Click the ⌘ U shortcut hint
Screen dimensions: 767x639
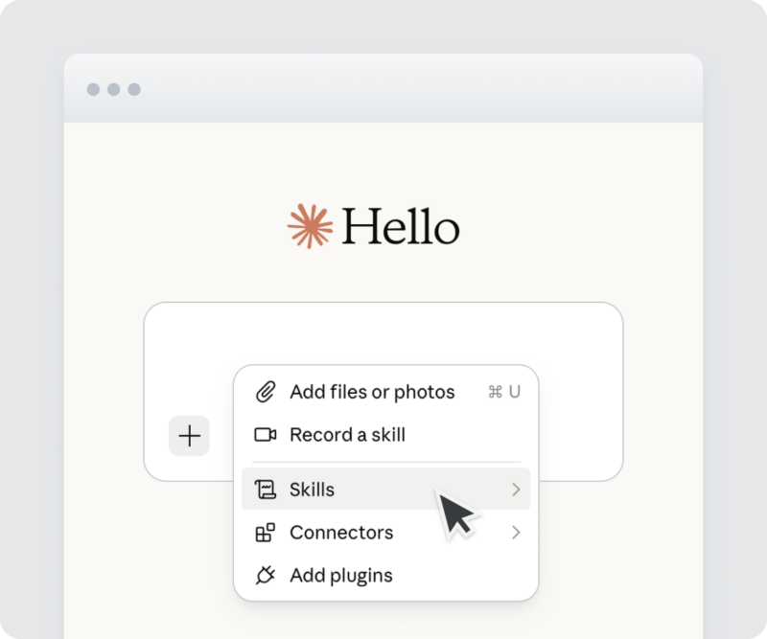click(x=504, y=392)
